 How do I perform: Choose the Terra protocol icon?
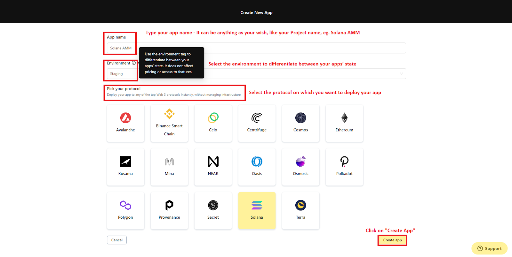pyautogui.click(x=300, y=205)
